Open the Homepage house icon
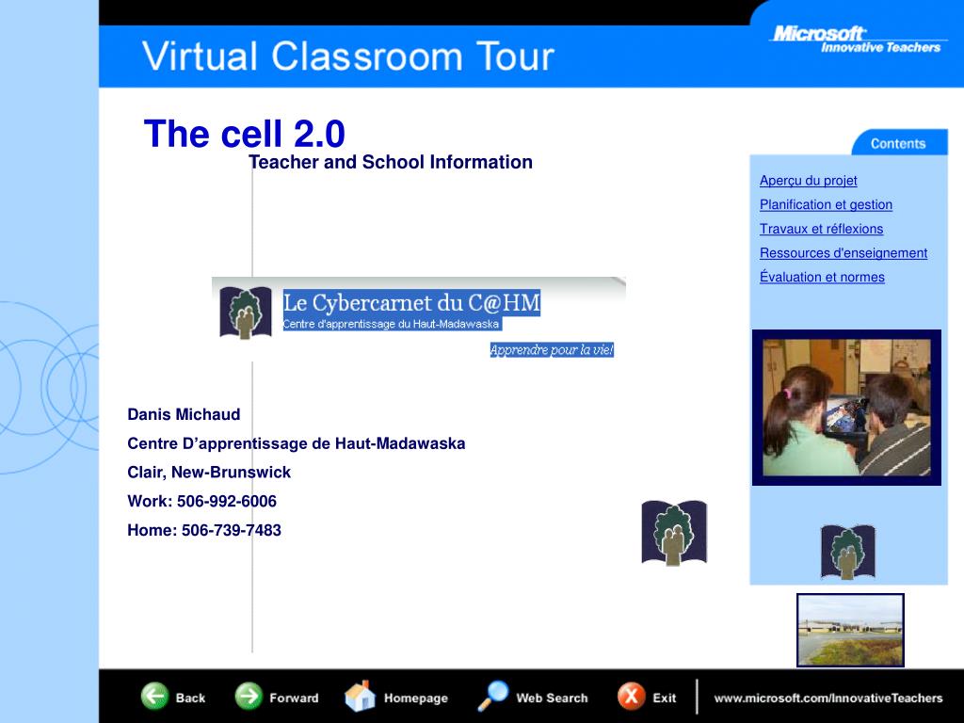 (360, 696)
